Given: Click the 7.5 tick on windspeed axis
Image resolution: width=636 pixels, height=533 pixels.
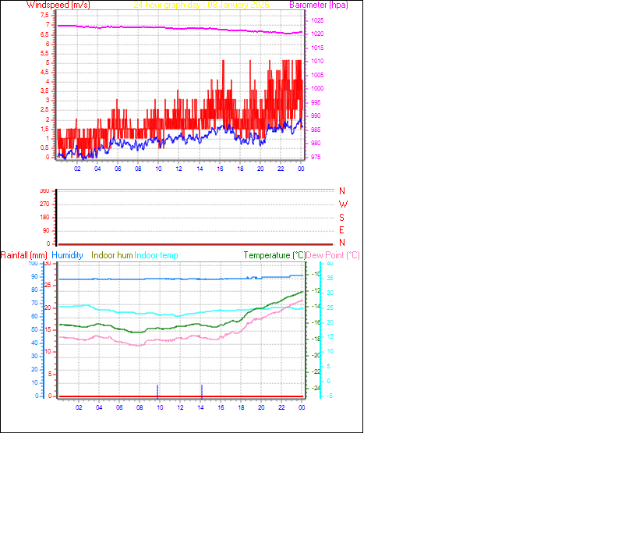Looking at the screenshot, I should [45, 15].
